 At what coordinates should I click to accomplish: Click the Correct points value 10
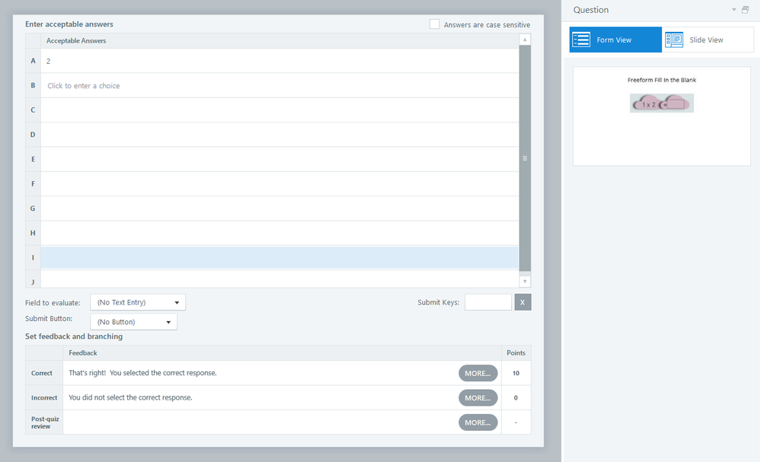pos(516,373)
